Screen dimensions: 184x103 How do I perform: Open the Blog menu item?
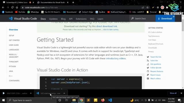(x=63, y=19)
